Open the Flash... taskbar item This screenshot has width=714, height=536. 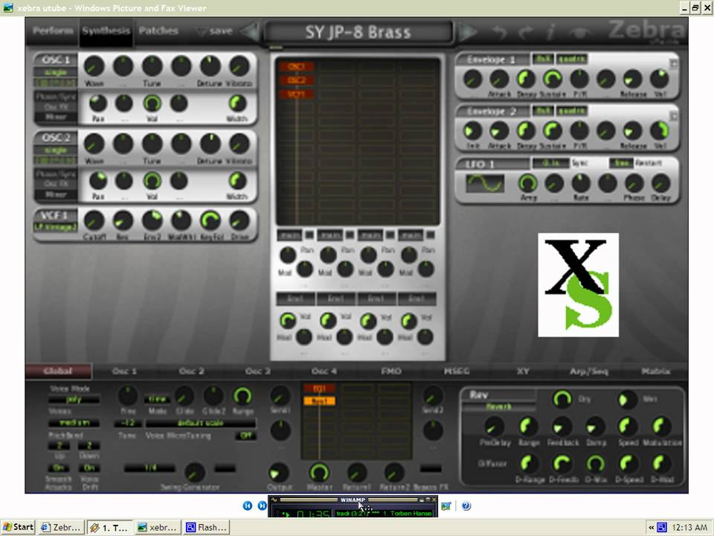tap(206, 527)
